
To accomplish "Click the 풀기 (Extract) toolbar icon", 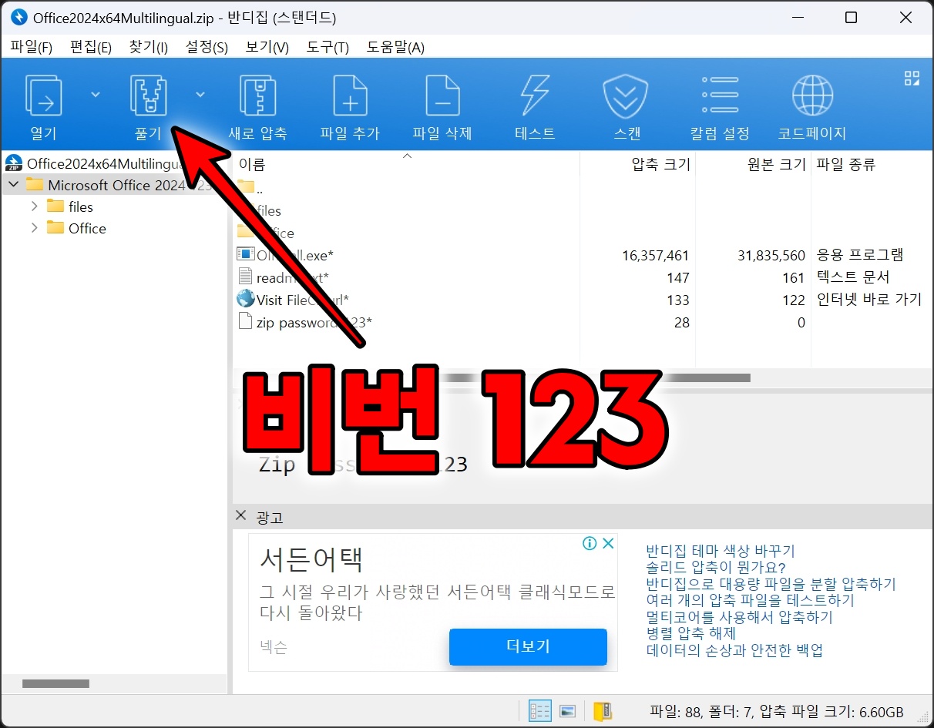I will (x=148, y=96).
